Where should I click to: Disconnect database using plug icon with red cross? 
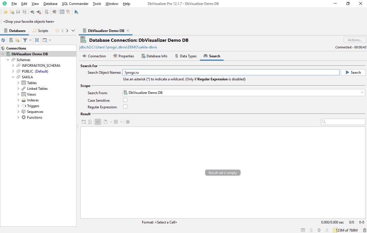click(39, 12)
